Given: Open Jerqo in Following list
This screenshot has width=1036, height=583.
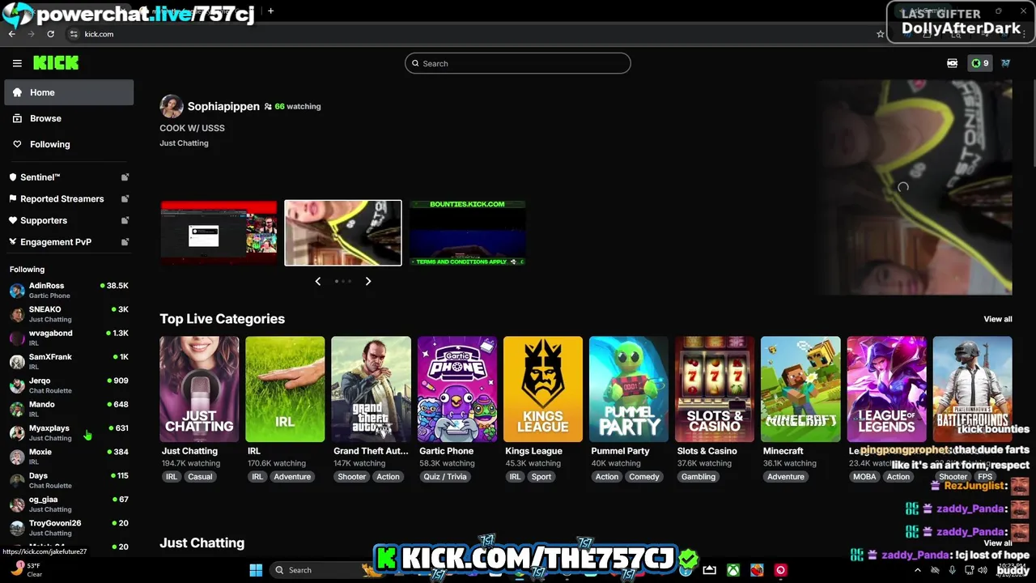Looking at the screenshot, I should pyautogui.click(x=69, y=385).
